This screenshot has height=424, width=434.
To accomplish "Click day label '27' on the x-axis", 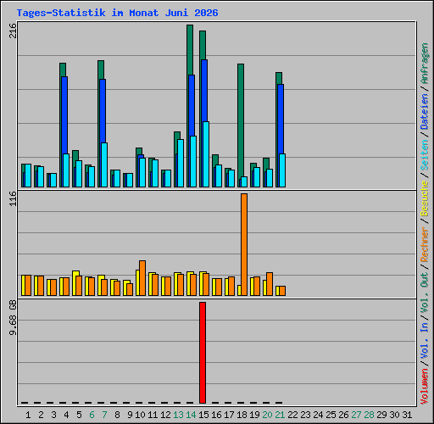I will 356,415.
